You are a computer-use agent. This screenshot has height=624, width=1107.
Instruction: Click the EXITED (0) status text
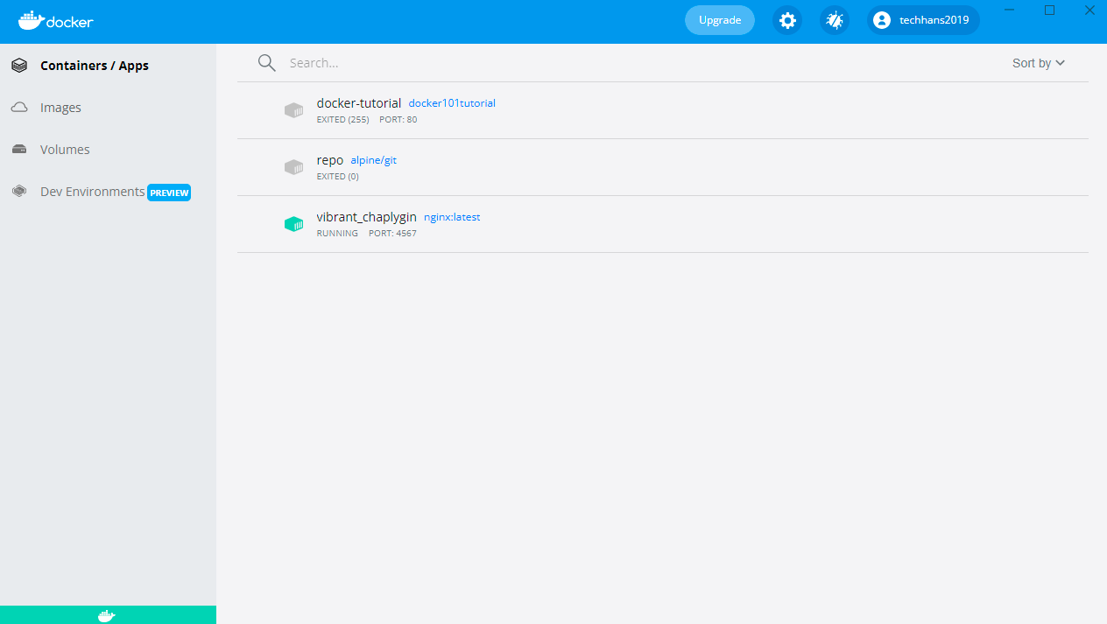point(337,177)
